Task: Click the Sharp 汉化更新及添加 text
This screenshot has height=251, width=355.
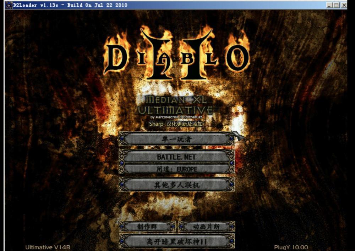Action: point(176,124)
